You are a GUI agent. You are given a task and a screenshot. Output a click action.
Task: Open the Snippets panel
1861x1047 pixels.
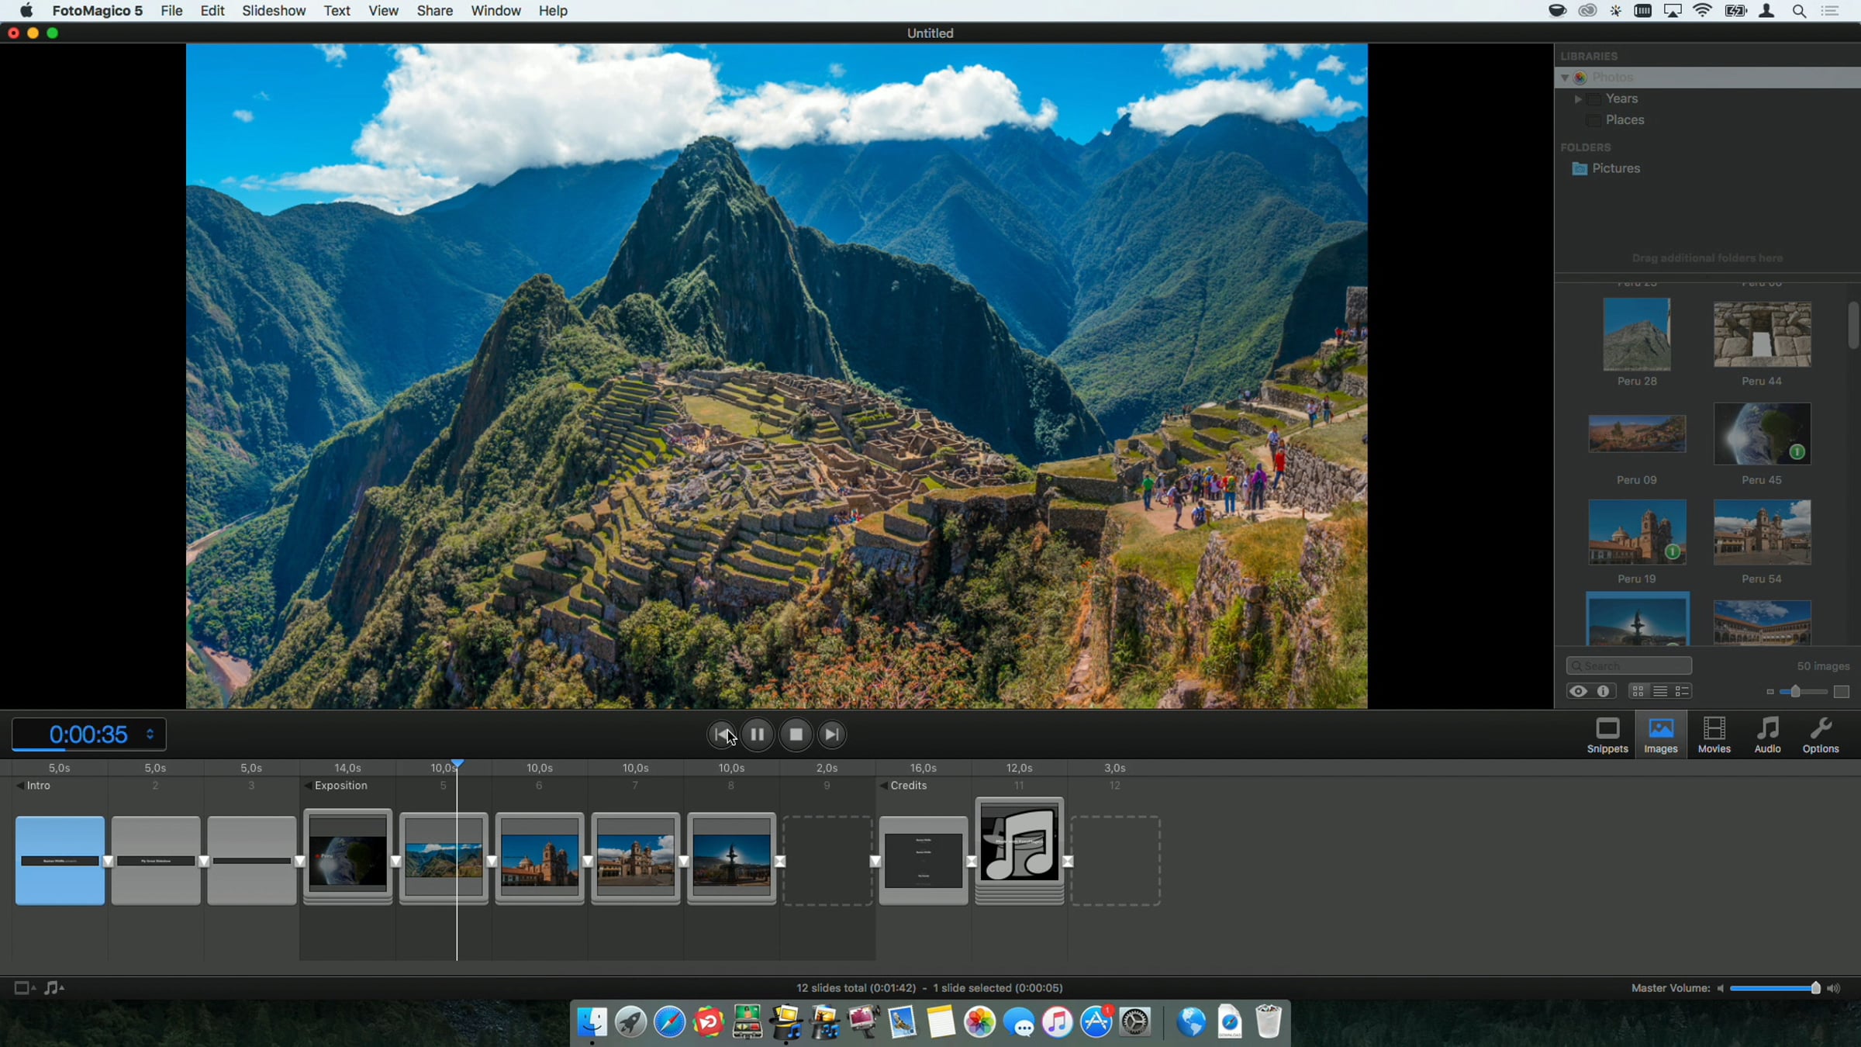coord(1607,735)
